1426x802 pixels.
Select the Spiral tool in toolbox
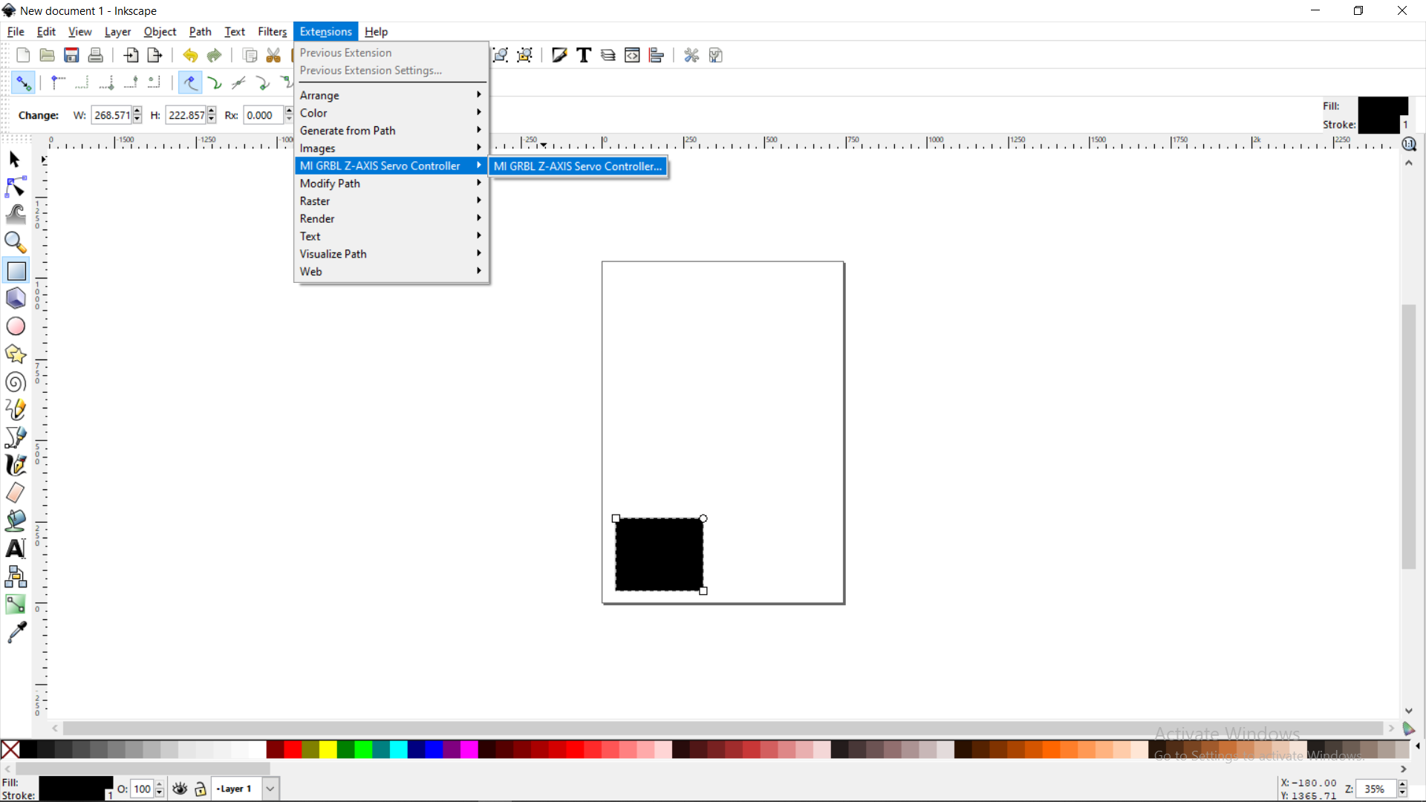point(16,382)
